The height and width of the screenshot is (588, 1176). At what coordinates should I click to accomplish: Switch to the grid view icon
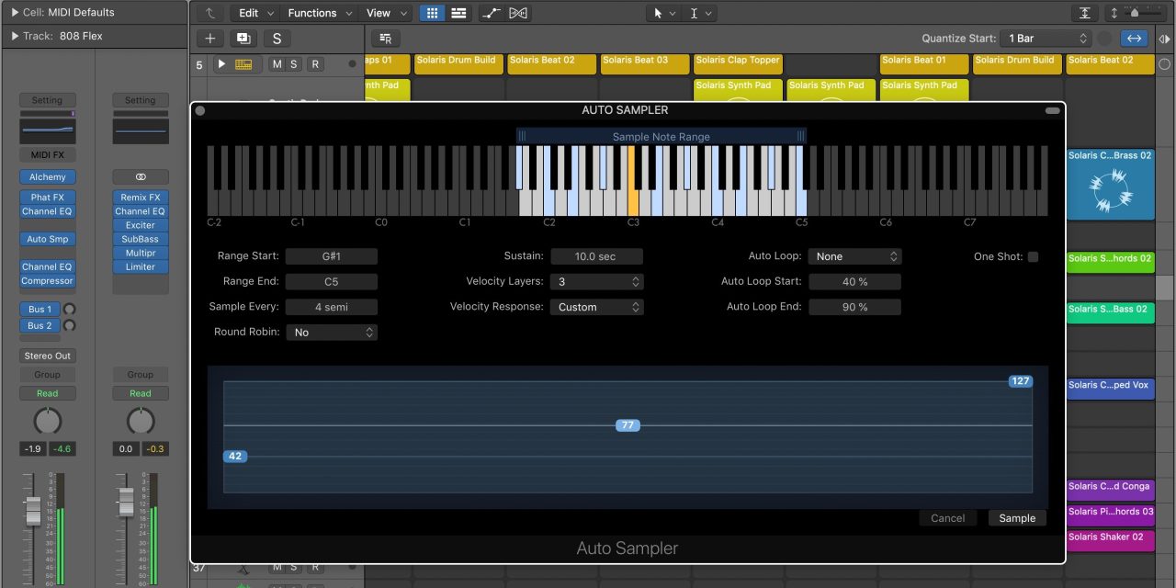coord(432,13)
